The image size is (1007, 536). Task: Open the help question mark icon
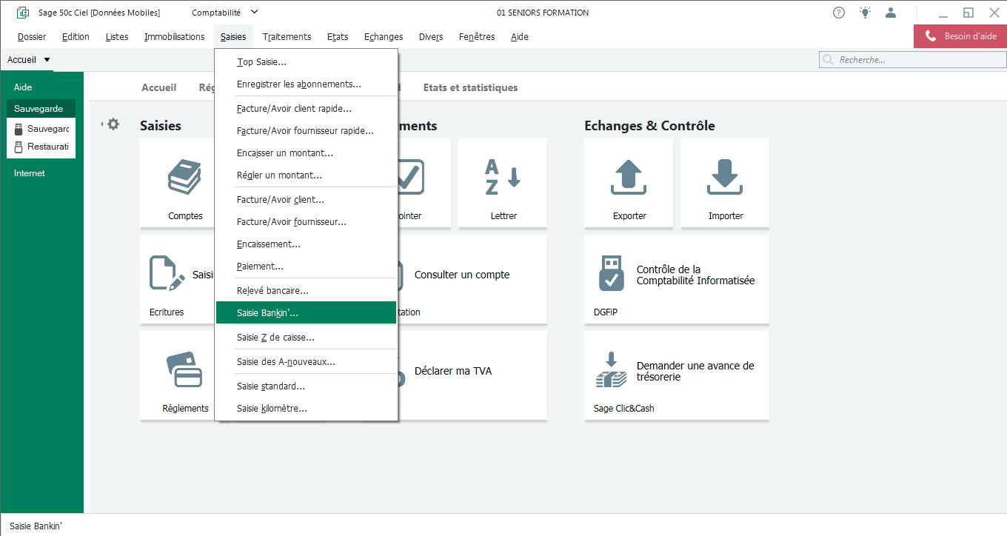(839, 13)
